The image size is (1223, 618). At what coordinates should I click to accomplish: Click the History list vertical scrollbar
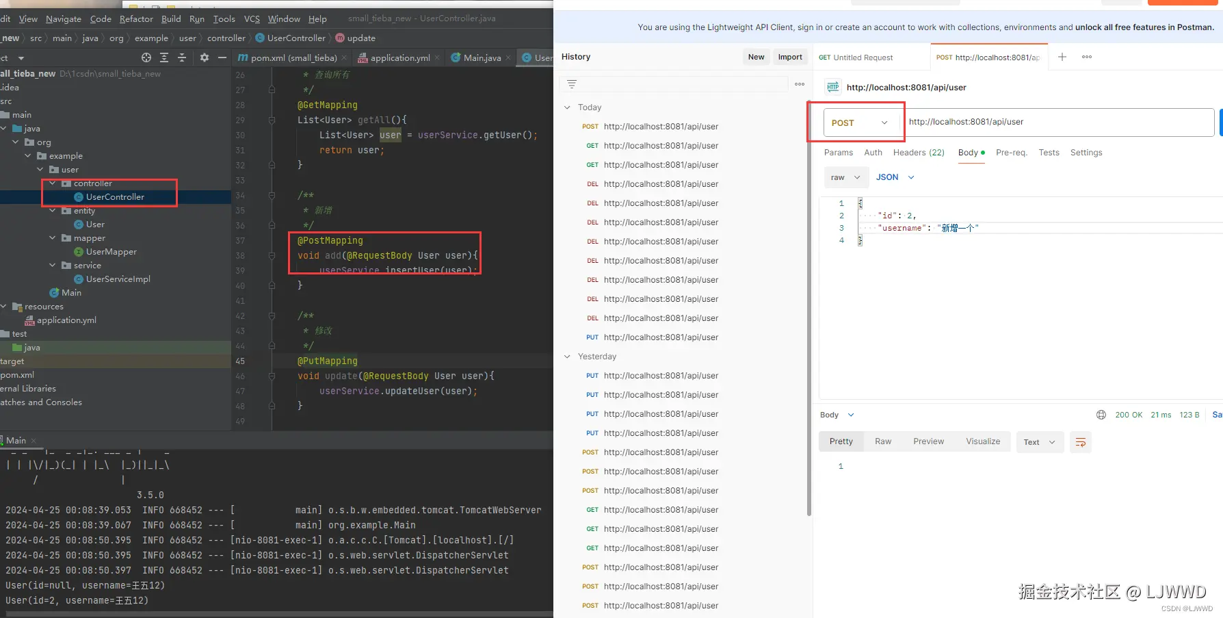tap(809, 308)
